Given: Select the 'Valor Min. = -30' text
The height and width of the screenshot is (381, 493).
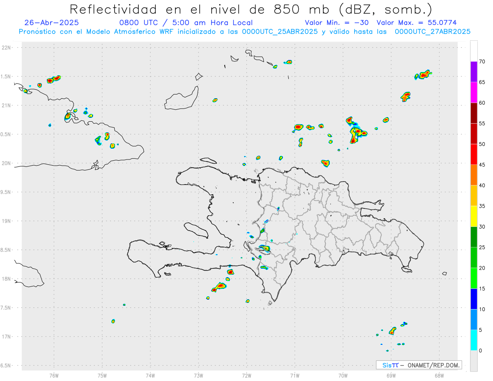Looking at the screenshot, I should coord(337,23).
